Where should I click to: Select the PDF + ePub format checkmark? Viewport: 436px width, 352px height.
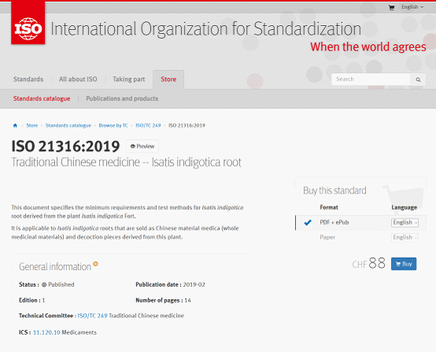[308, 222]
